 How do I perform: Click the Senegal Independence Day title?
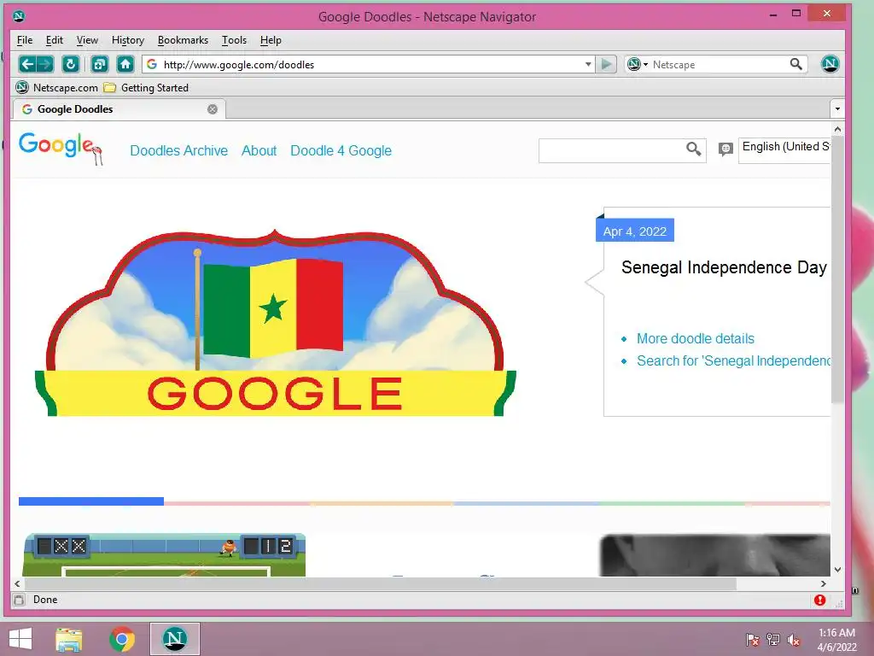pyautogui.click(x=724, y=267)
